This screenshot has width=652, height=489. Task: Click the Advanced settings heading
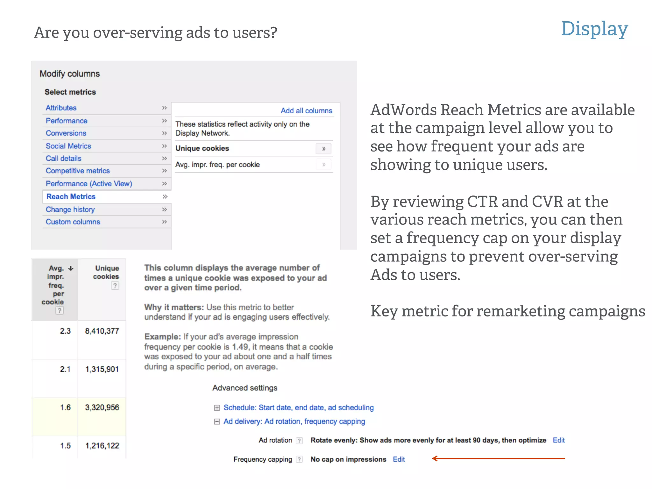click(x=245, y=388)
